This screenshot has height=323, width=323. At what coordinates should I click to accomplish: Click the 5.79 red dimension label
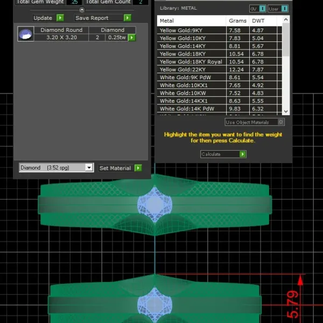292,305
